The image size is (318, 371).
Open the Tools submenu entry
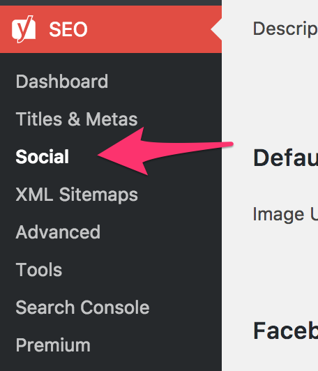(39, 270)
